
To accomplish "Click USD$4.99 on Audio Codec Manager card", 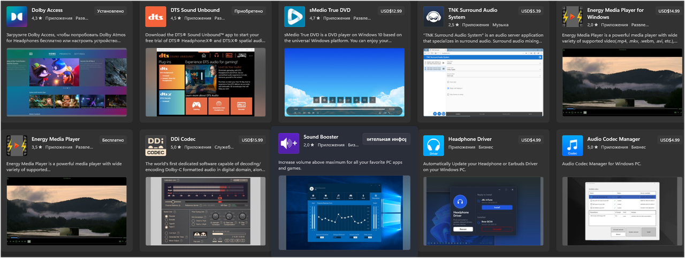I will (670, 140).
